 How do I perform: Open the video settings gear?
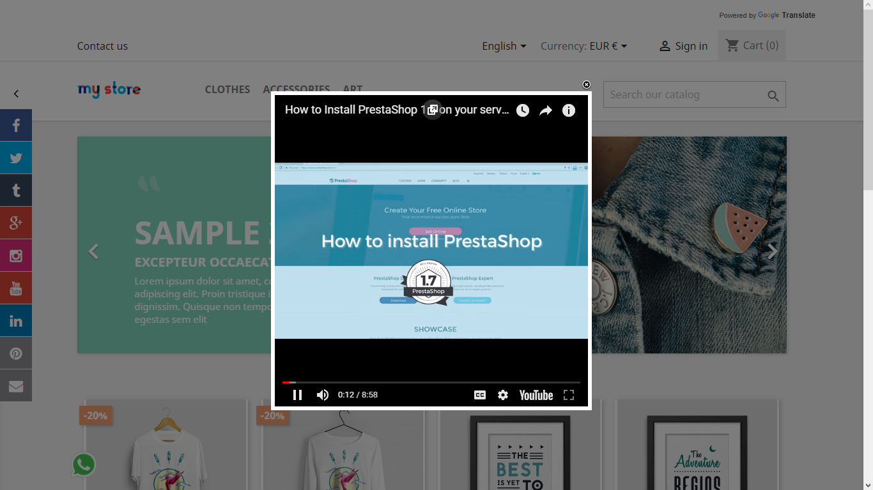[503, 395]
